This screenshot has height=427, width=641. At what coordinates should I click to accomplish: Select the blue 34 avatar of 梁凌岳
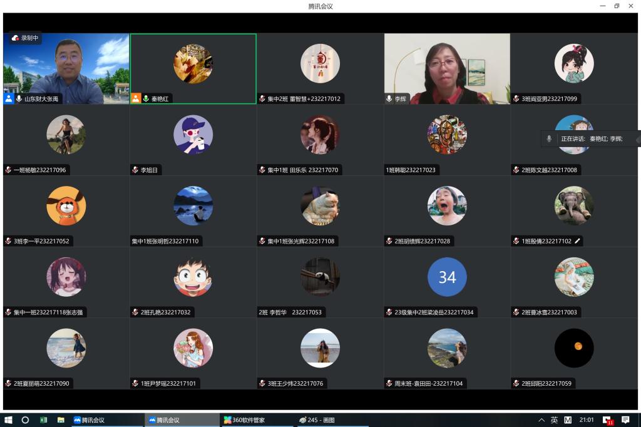point(447,277)
